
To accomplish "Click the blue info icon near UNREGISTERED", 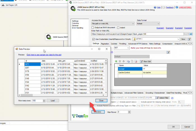I will pyautogui.click(x=177, y=7).
